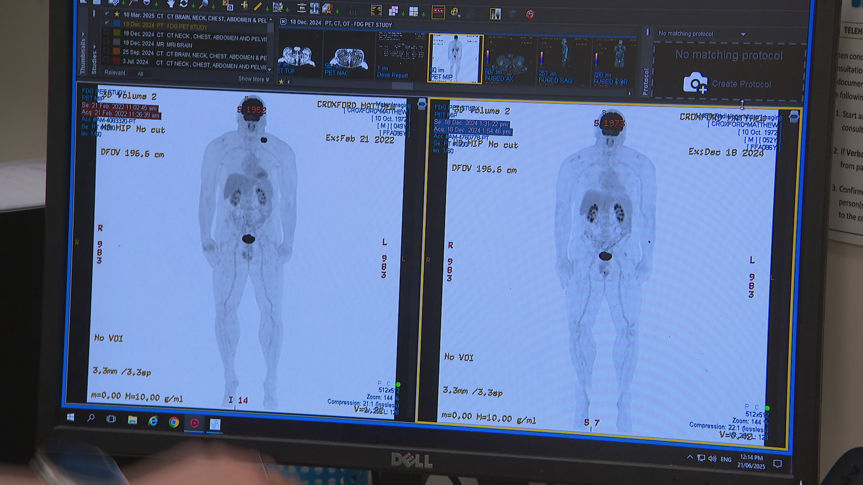Select the All studies filter

click(x=140, y=74)
